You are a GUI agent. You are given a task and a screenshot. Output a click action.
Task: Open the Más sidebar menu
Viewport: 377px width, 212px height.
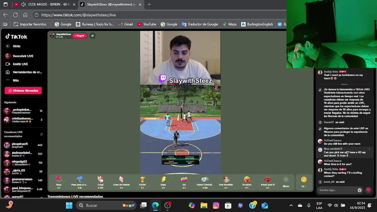click(12, 80)
